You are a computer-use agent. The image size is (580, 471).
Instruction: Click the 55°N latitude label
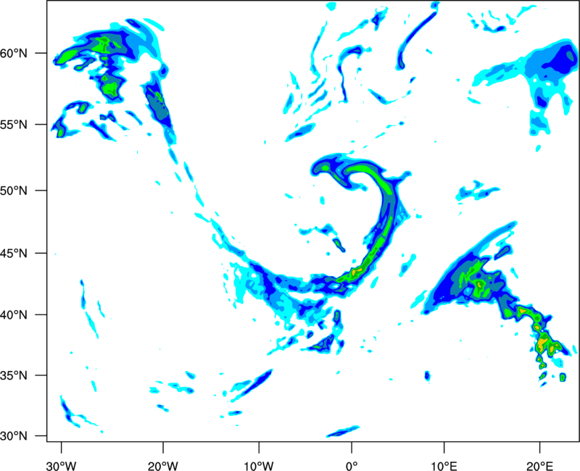click(14, 125)
